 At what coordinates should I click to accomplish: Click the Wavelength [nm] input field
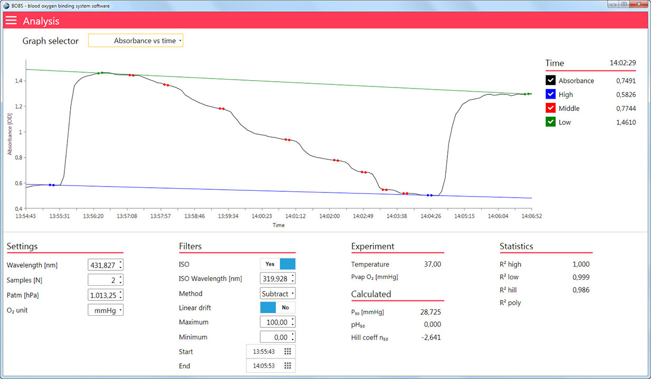pos(106,265)
